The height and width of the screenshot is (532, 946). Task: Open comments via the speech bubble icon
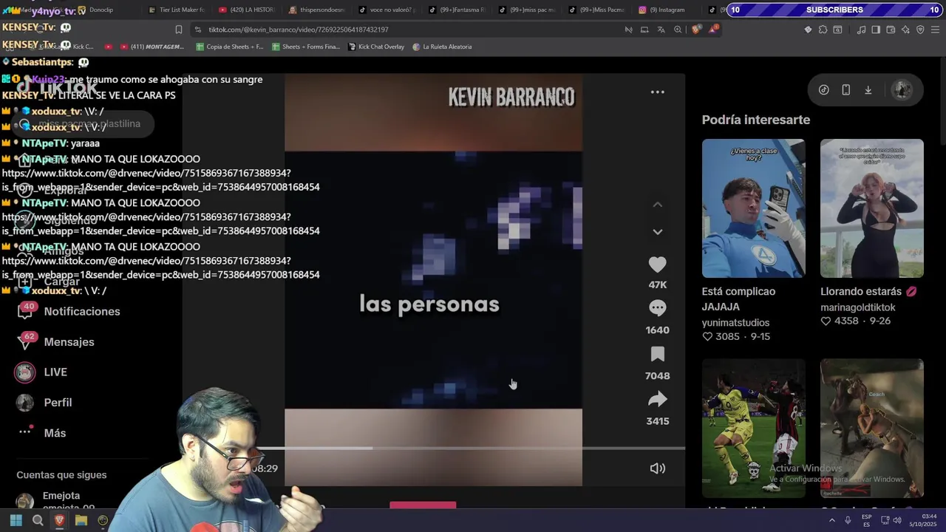click(657, 307)
